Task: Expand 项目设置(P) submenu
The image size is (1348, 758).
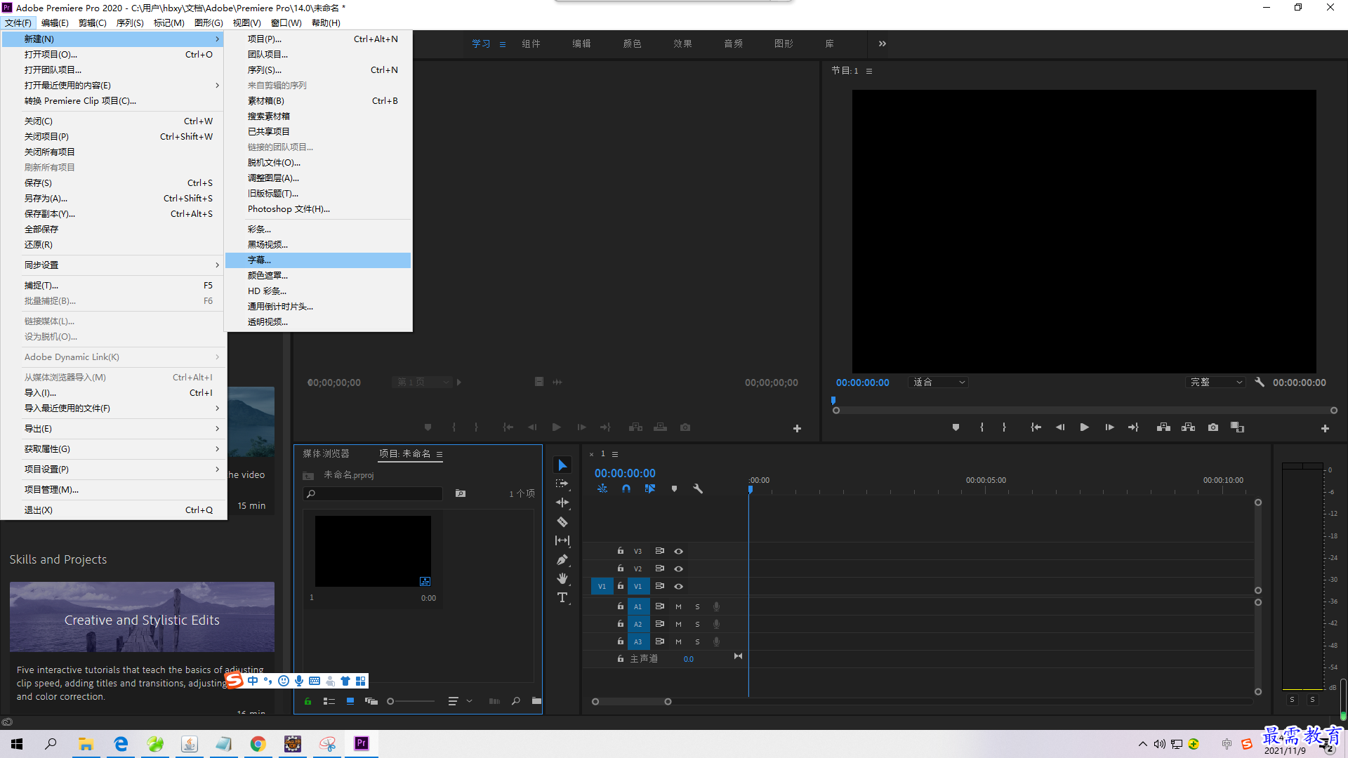Action: point(114,470)
